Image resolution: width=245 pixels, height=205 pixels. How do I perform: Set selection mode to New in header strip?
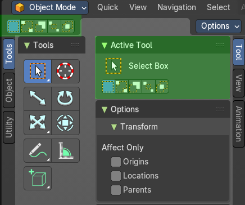point(14,26)
